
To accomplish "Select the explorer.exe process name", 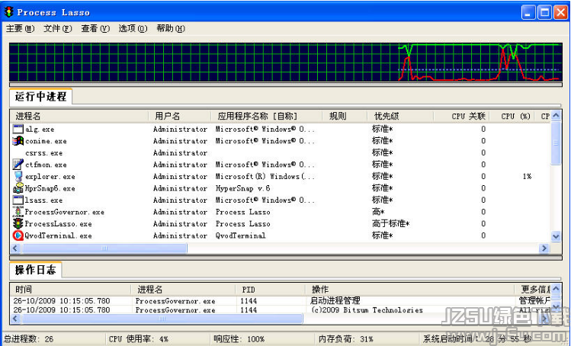I will coord(50,177).
